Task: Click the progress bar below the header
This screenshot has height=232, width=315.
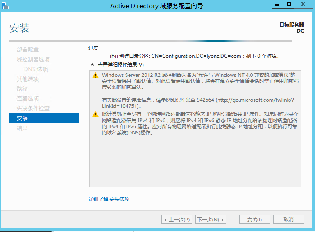Action: tap(151, 41)
